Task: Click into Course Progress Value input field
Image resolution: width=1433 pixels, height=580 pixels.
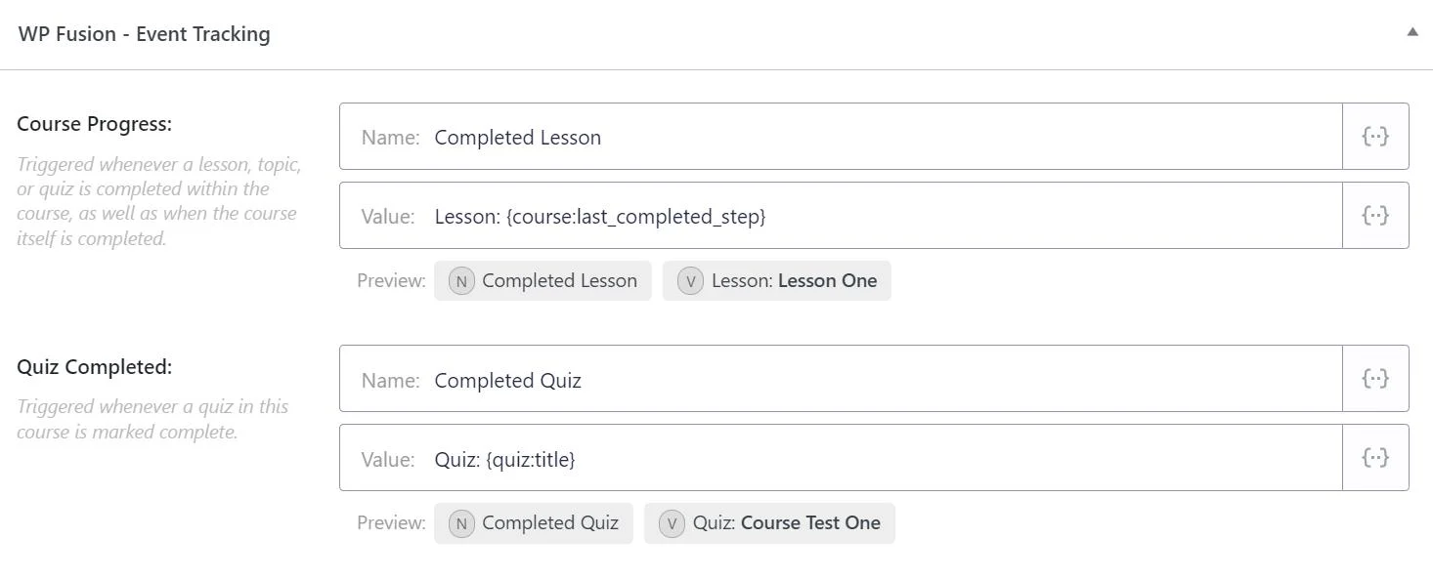Action: coord(977,216)
